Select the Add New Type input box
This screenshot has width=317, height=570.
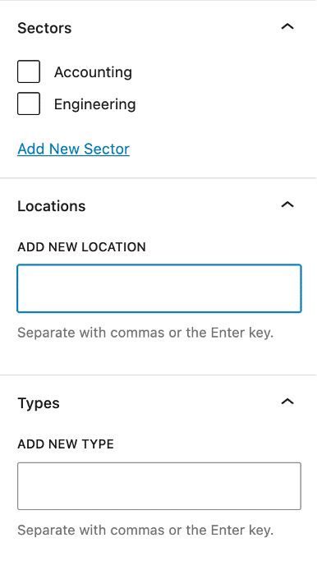(x=159, y=486)
